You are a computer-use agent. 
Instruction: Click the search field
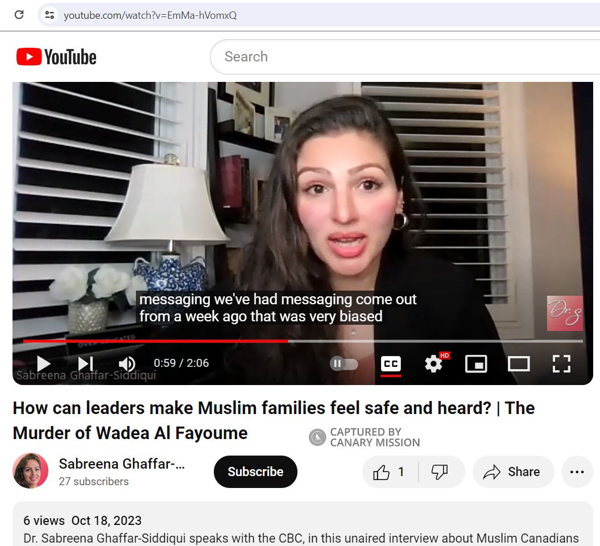pos(341,56)
